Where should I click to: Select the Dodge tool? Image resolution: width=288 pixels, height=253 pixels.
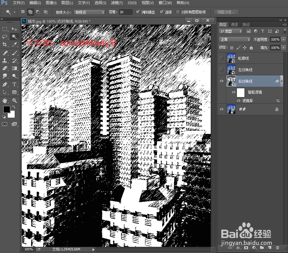pyautogui.click(x=14, y=76)
